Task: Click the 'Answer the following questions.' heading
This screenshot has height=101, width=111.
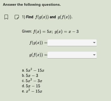Action: (32, 5)
